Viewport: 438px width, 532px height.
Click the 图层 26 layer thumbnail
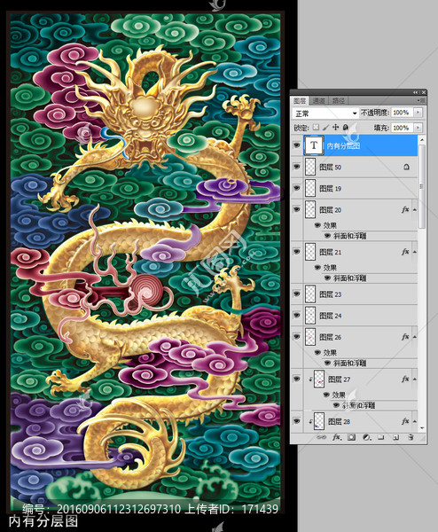click(310, 337)
